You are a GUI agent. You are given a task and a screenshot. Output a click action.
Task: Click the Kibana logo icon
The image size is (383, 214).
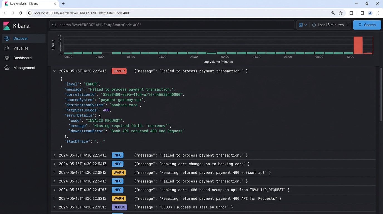pyautogui.click(x=7, y=26)
